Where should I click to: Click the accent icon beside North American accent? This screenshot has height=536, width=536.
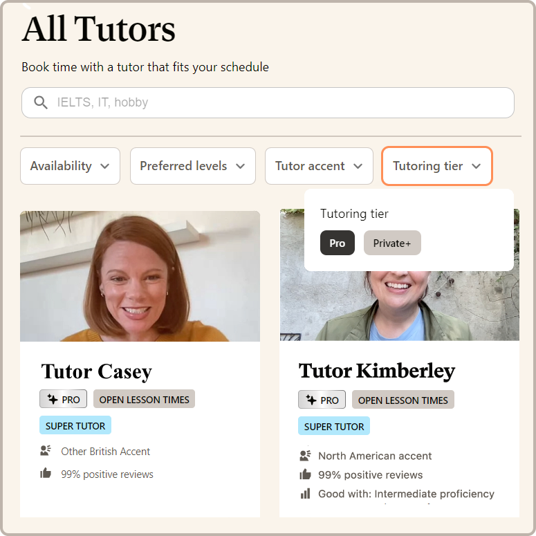point(305,456)
